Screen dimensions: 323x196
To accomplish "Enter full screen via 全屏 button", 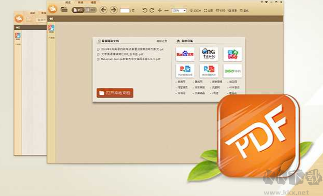I will (x=208, y=10).
